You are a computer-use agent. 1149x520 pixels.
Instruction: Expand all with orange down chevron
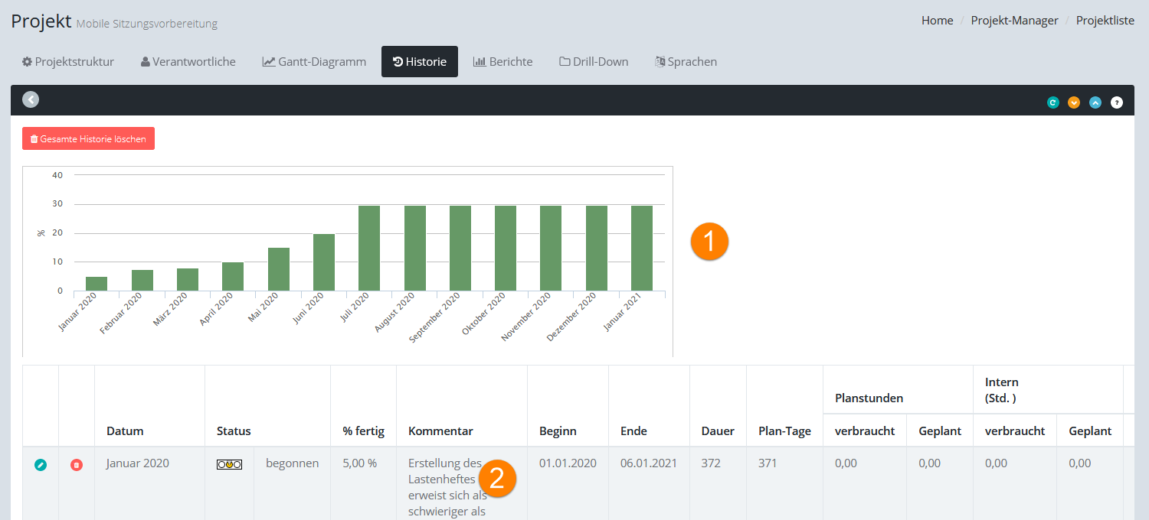pos(1074,102)
